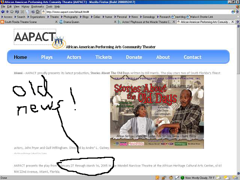Open the Plays page
The image size is (240, 180).
[x=46, y=57]
